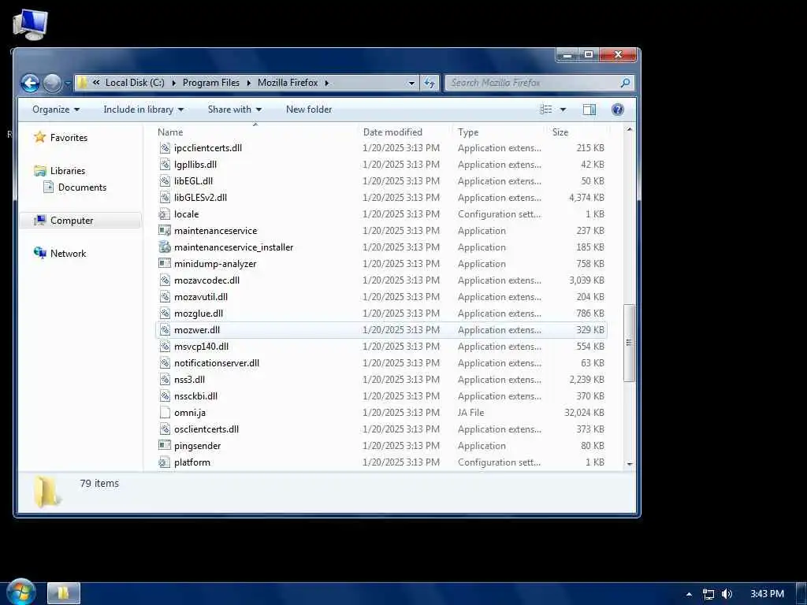Open the view options dropdown arrow

pos(563,109)
